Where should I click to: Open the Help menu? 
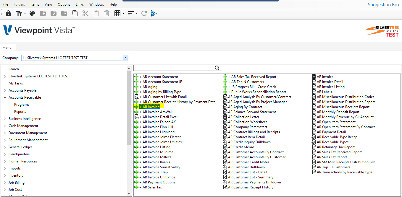(113, 4)
